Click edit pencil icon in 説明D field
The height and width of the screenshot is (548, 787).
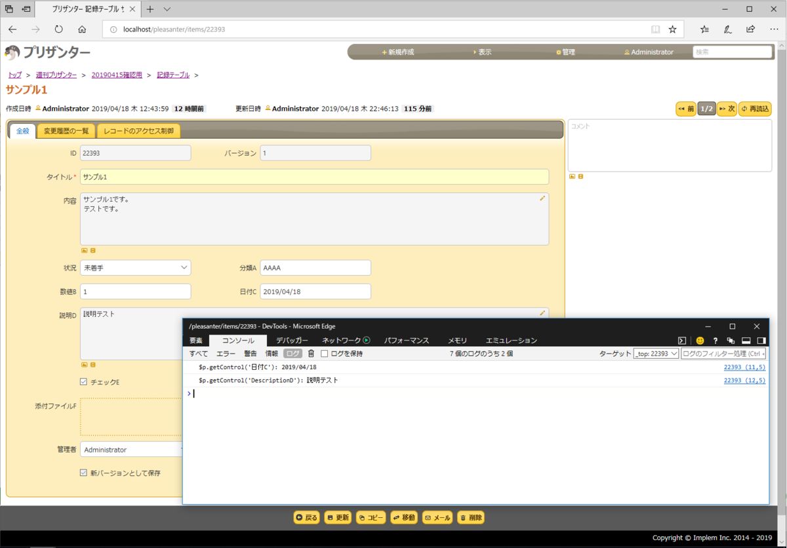tap(542, 313)
